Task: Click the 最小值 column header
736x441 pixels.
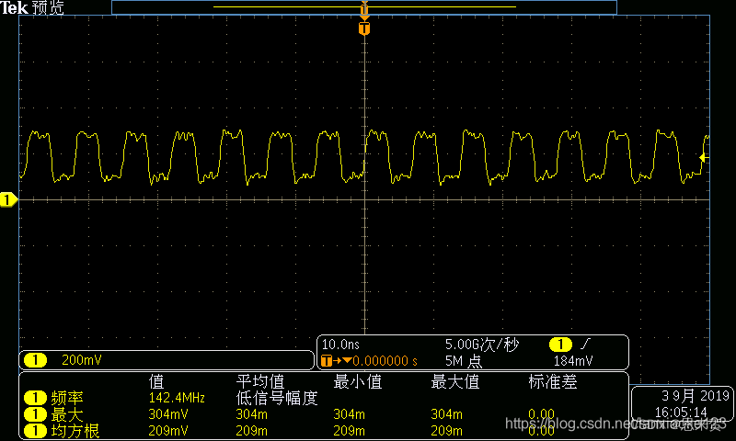Action: (x=357, y=382)
